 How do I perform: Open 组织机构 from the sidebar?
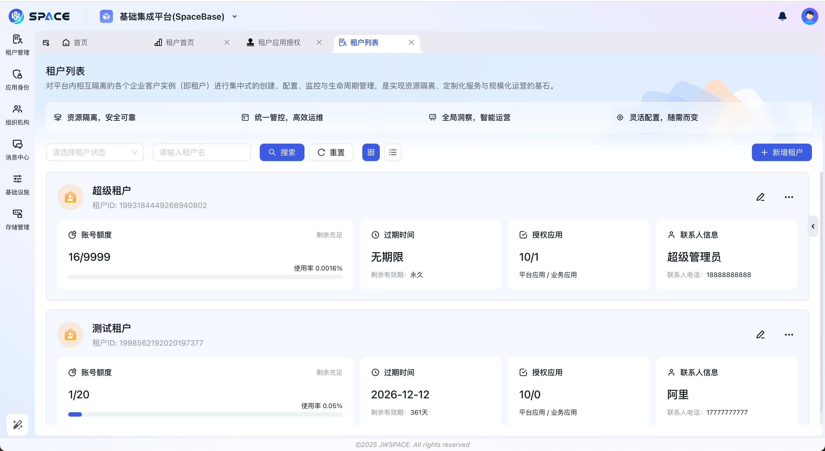point(17,114)
